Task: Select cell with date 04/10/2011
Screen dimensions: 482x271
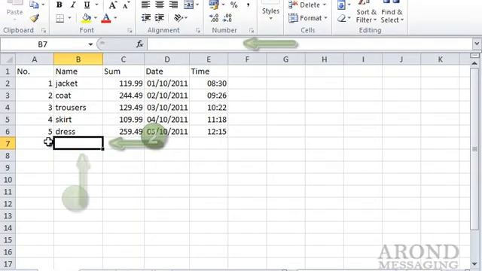Action: click(166, 120)
